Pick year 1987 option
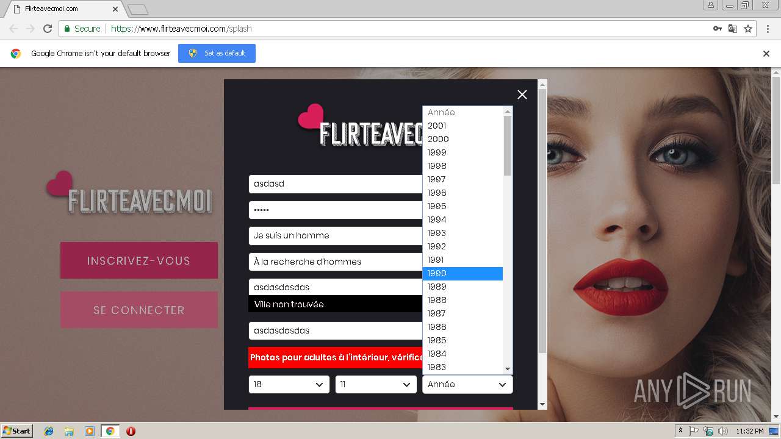This screenshot has height=439, width=781. click(x=462, y=313)
